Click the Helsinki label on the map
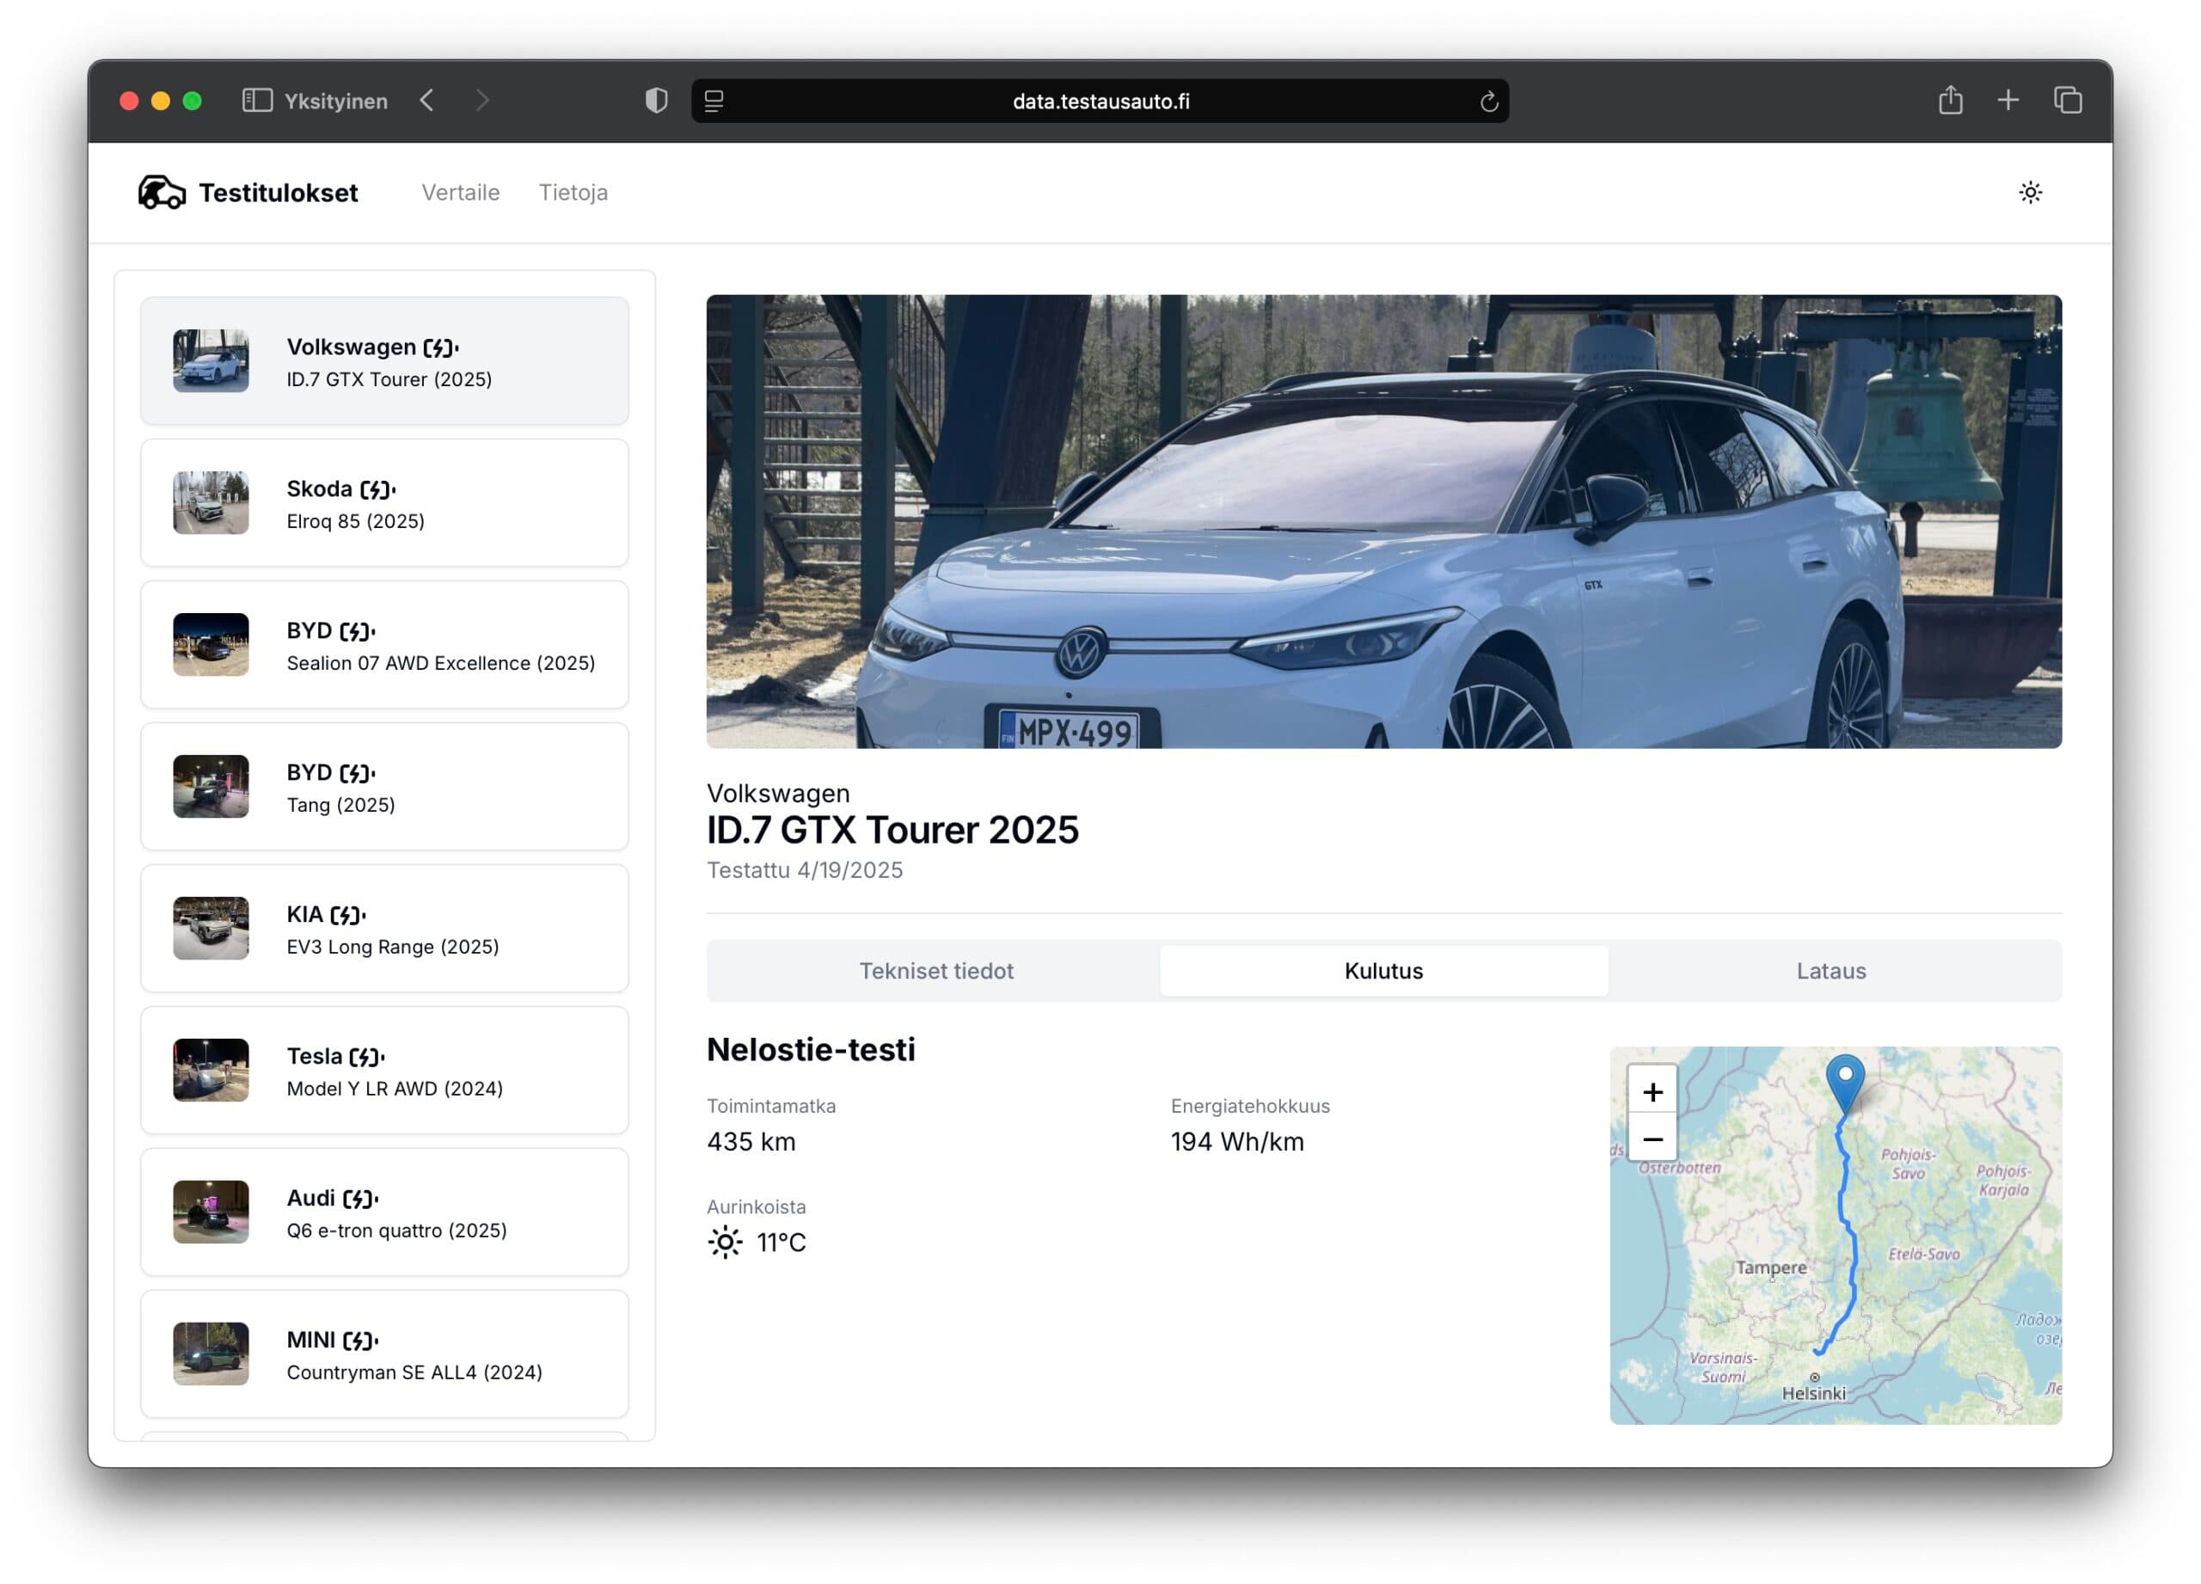The height and width of the screenshot is (1584, 2201). (1813, 1393)
